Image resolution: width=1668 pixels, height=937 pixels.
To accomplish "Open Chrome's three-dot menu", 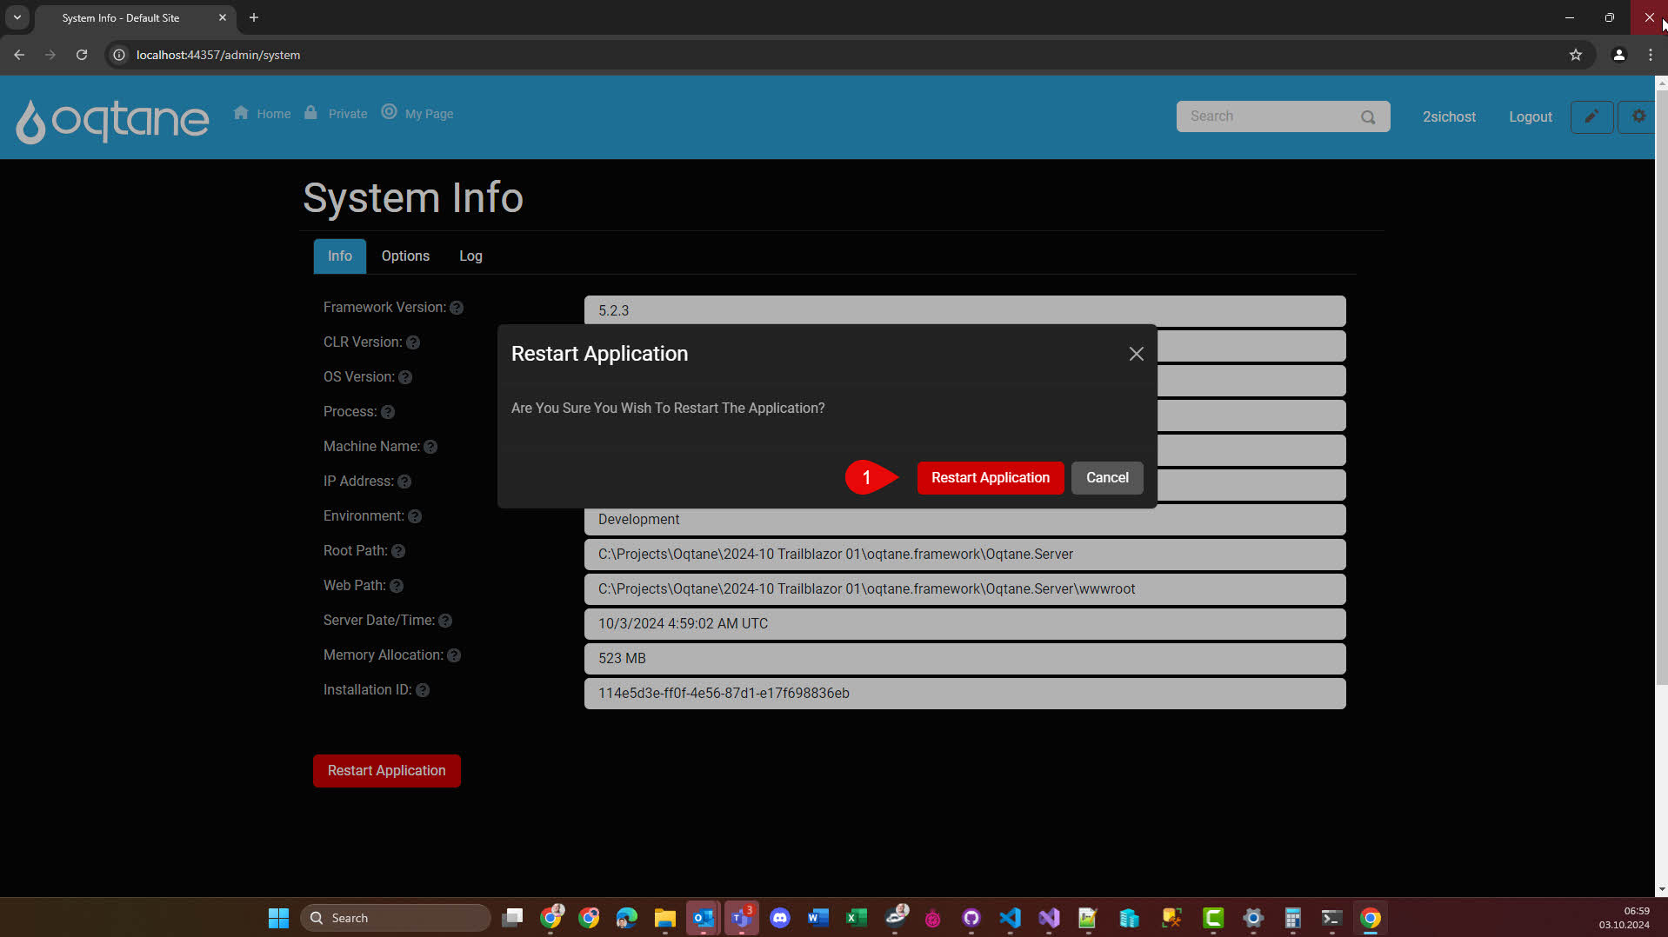I will (1650, 55).
